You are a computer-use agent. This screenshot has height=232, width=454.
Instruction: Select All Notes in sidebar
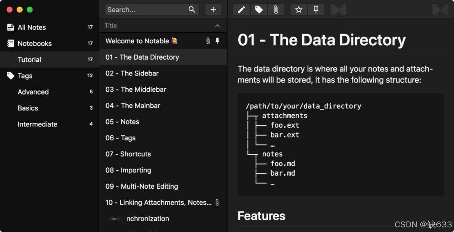(50, 27)
